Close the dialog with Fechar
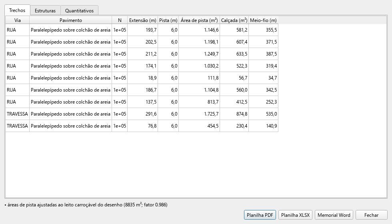 (371, 215)
